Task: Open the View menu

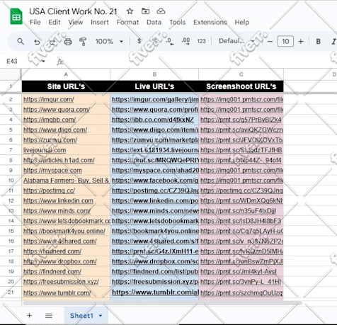Action: click(76, 22)
